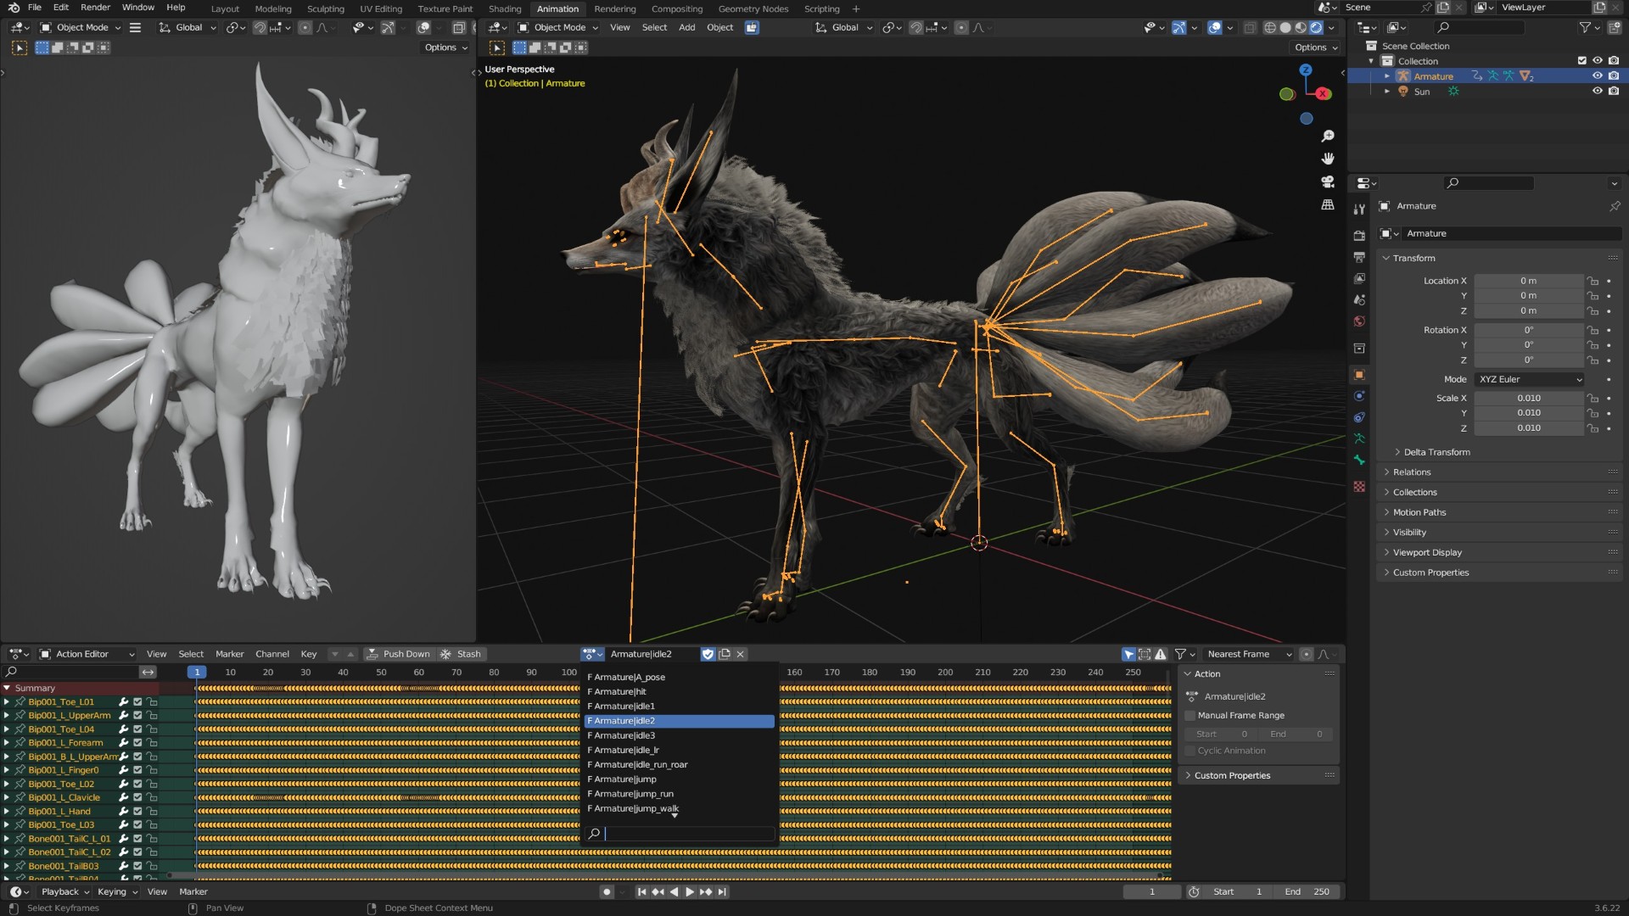
Task: Unlink the Armature|idle2 action
Action: point(741,654)
